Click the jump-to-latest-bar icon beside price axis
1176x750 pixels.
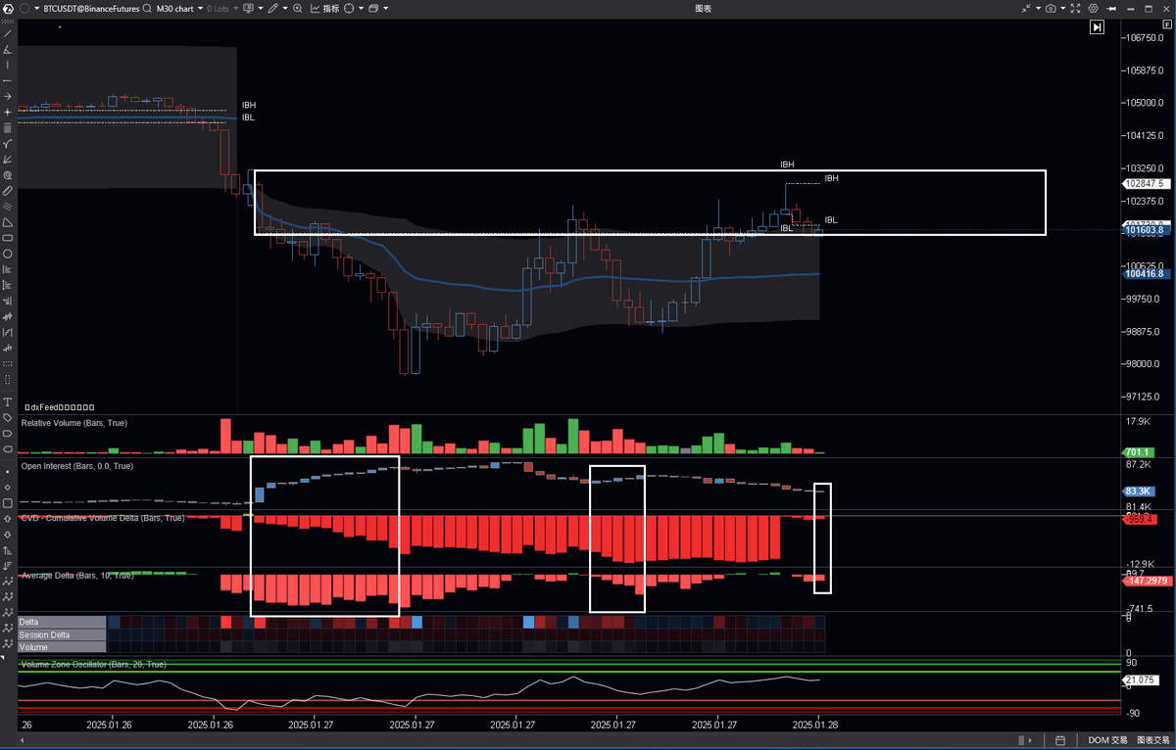1097,26
